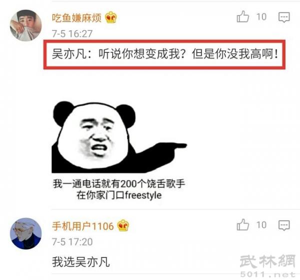Open reply bubble icon for 手机用户1106's comment
The width and height of the screenshot is (300, 280).
[284, 226]
